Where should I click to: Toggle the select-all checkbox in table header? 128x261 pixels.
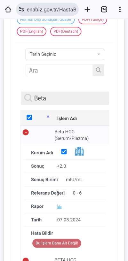[x=29, y=118]
